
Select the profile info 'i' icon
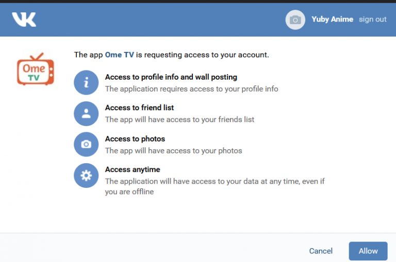(86, 83)
